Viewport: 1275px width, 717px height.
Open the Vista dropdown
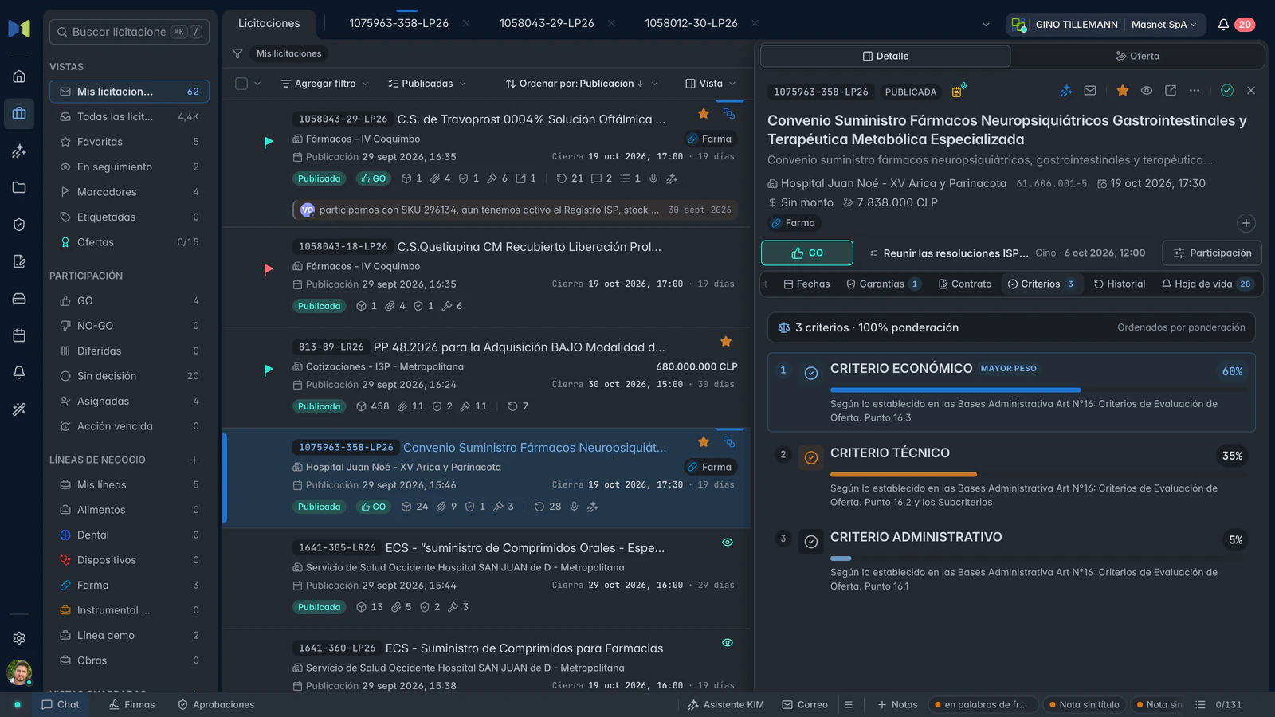point(711,84)
